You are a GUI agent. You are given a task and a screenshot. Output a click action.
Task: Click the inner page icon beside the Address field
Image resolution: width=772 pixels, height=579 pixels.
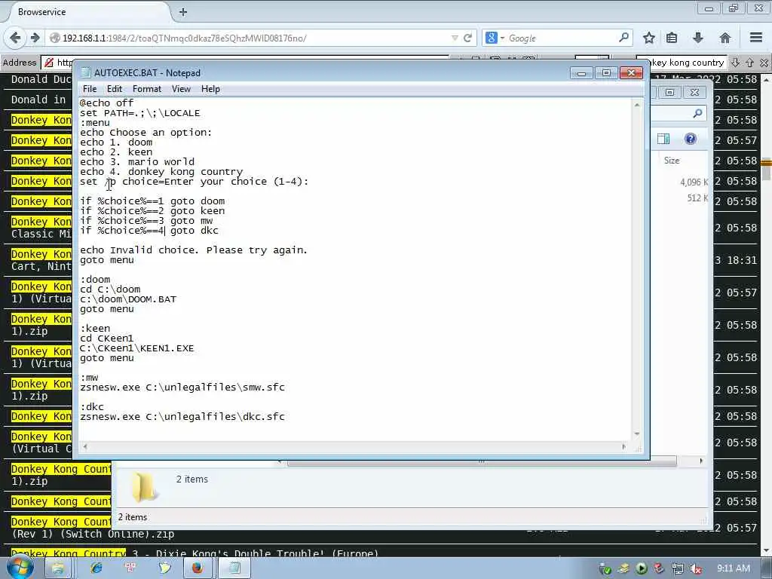(49, 63)
